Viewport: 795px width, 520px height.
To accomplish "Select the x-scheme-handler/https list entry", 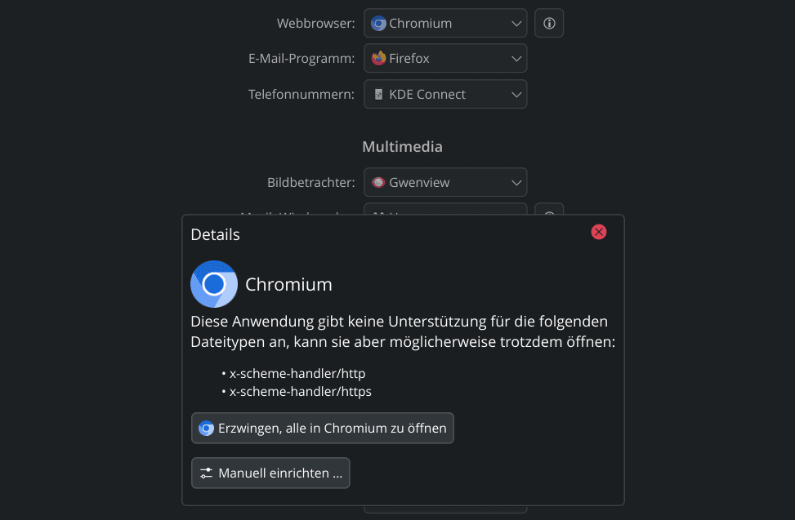I will [x=300, y=391].
